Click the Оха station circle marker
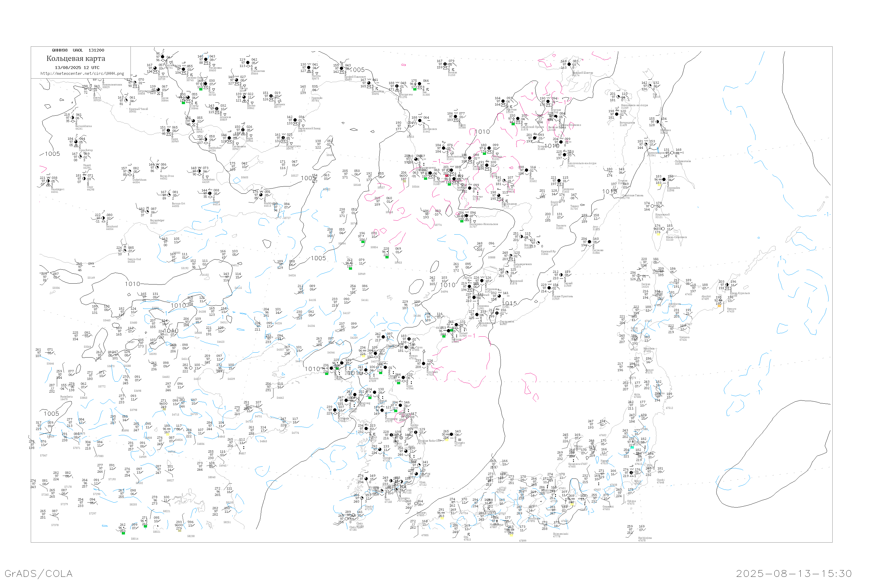870x580 pixels. 650,86
